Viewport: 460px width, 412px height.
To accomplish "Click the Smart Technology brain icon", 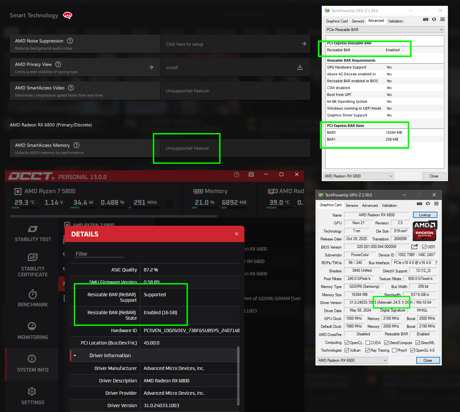I will click(68, 15).
